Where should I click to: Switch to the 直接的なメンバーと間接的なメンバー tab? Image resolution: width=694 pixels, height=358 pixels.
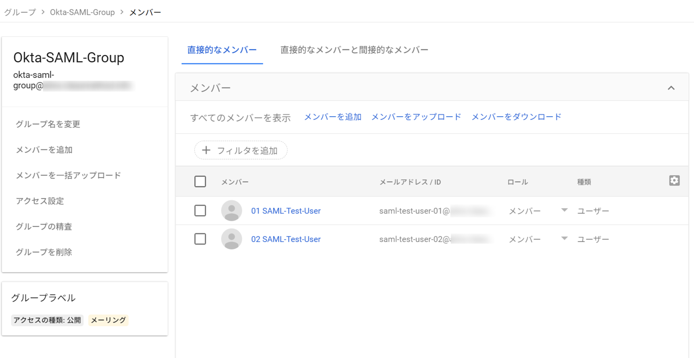pyautogui.click(x=354, y=50)
